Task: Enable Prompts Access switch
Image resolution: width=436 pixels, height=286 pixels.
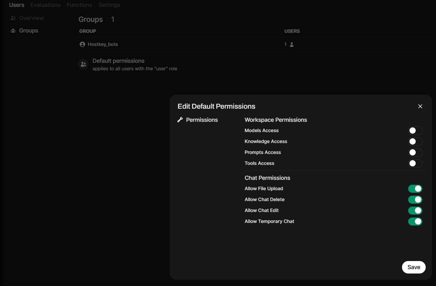Action: (x=415, y=152)
